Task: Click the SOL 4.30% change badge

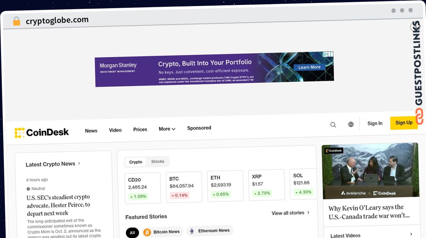Action: [303, 192]
